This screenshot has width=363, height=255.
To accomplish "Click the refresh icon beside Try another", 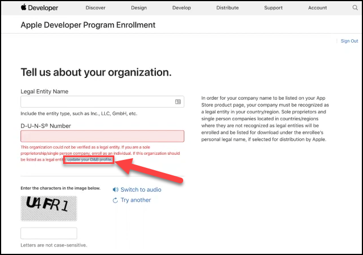I will coord(115,200).
